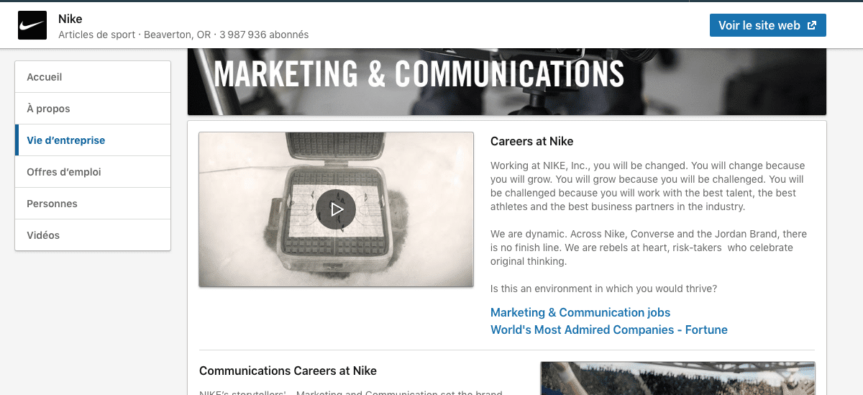Open the À propos section
This screenshot has width=863, height=395.
pyautogui.click(x=93, y=109)
